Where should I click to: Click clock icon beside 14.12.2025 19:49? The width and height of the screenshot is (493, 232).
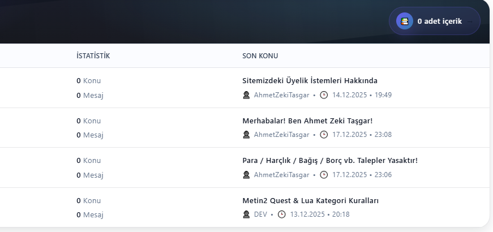324,95
